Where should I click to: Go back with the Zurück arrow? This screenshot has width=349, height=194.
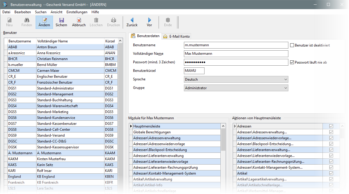[132, 20]
